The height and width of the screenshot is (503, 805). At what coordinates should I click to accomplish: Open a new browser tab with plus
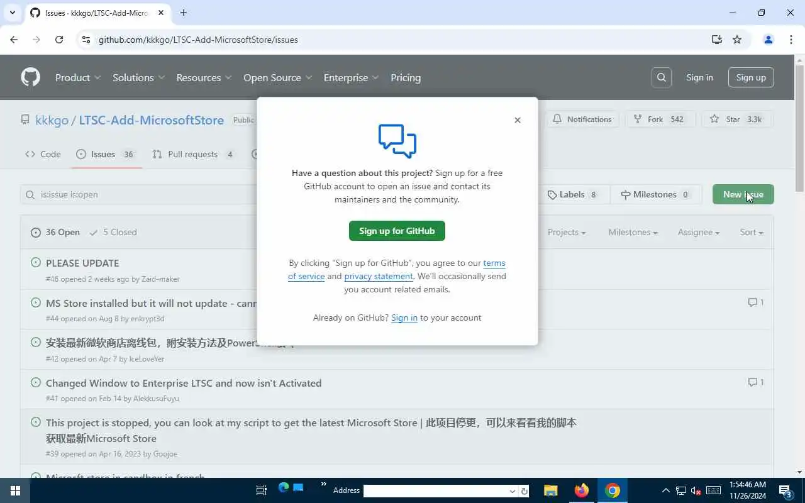tap(184, 13)
